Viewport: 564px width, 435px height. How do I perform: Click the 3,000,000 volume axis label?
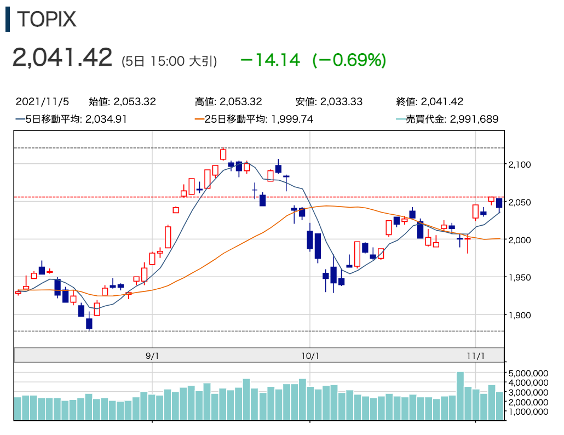coord(528,393)
